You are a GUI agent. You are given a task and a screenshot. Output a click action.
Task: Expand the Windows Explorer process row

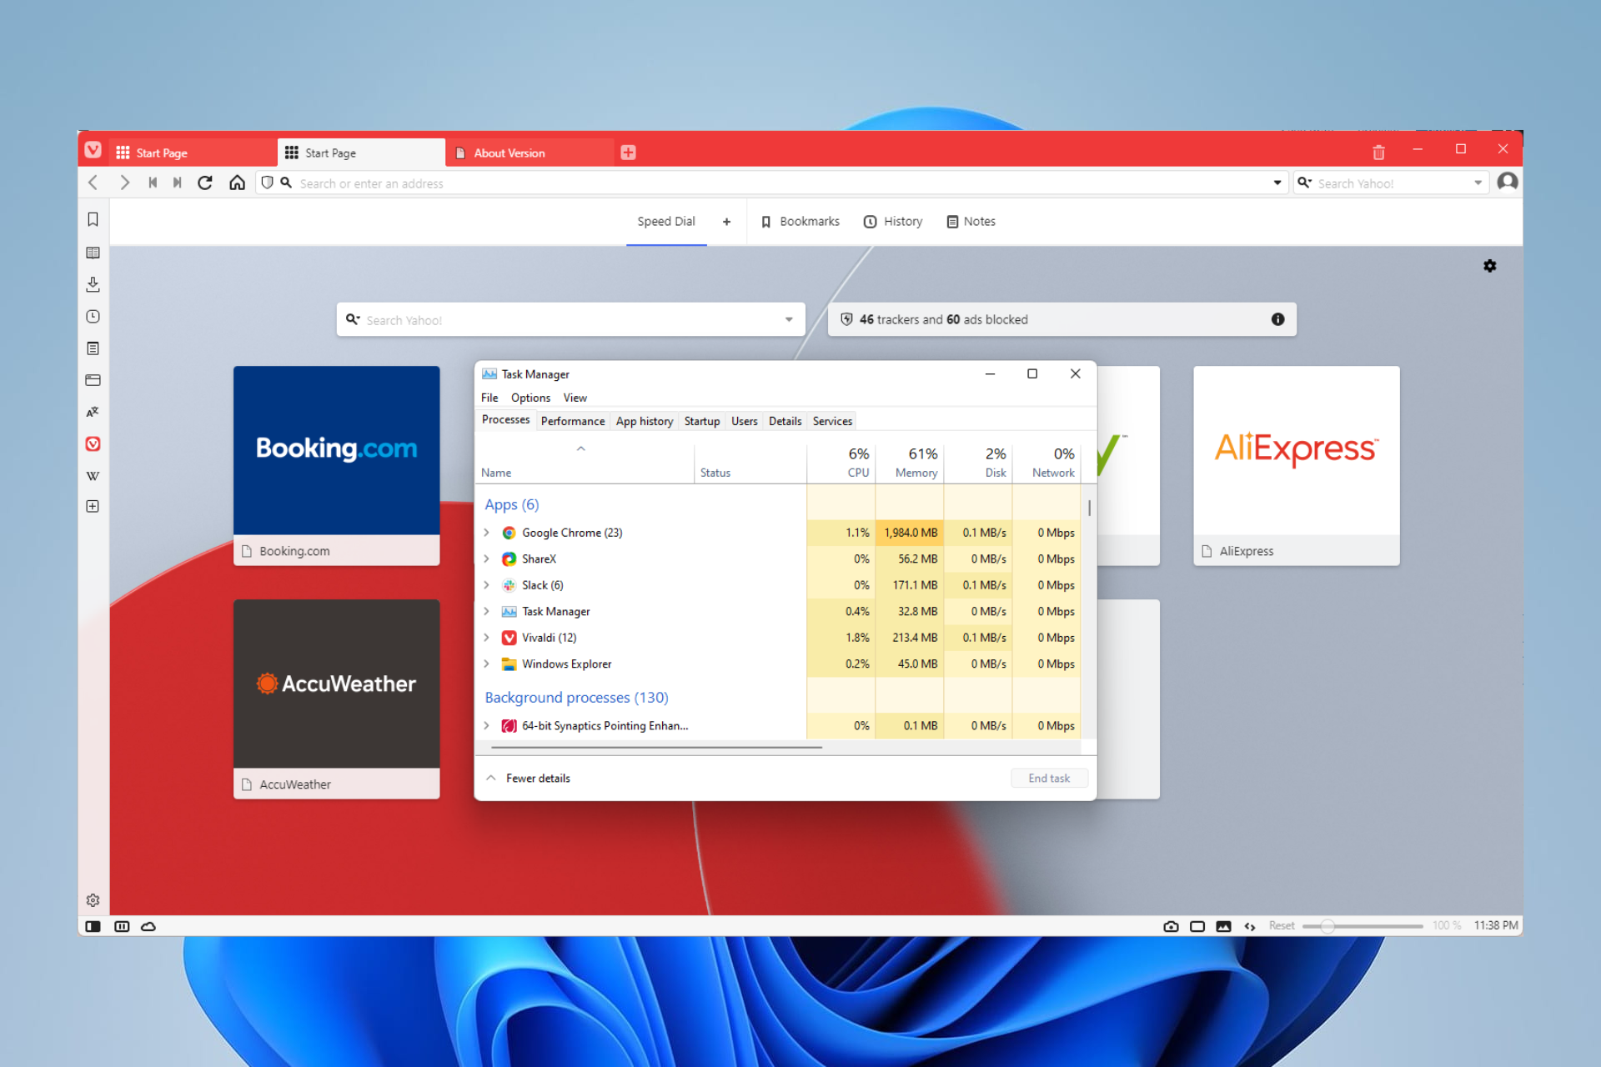486,664
